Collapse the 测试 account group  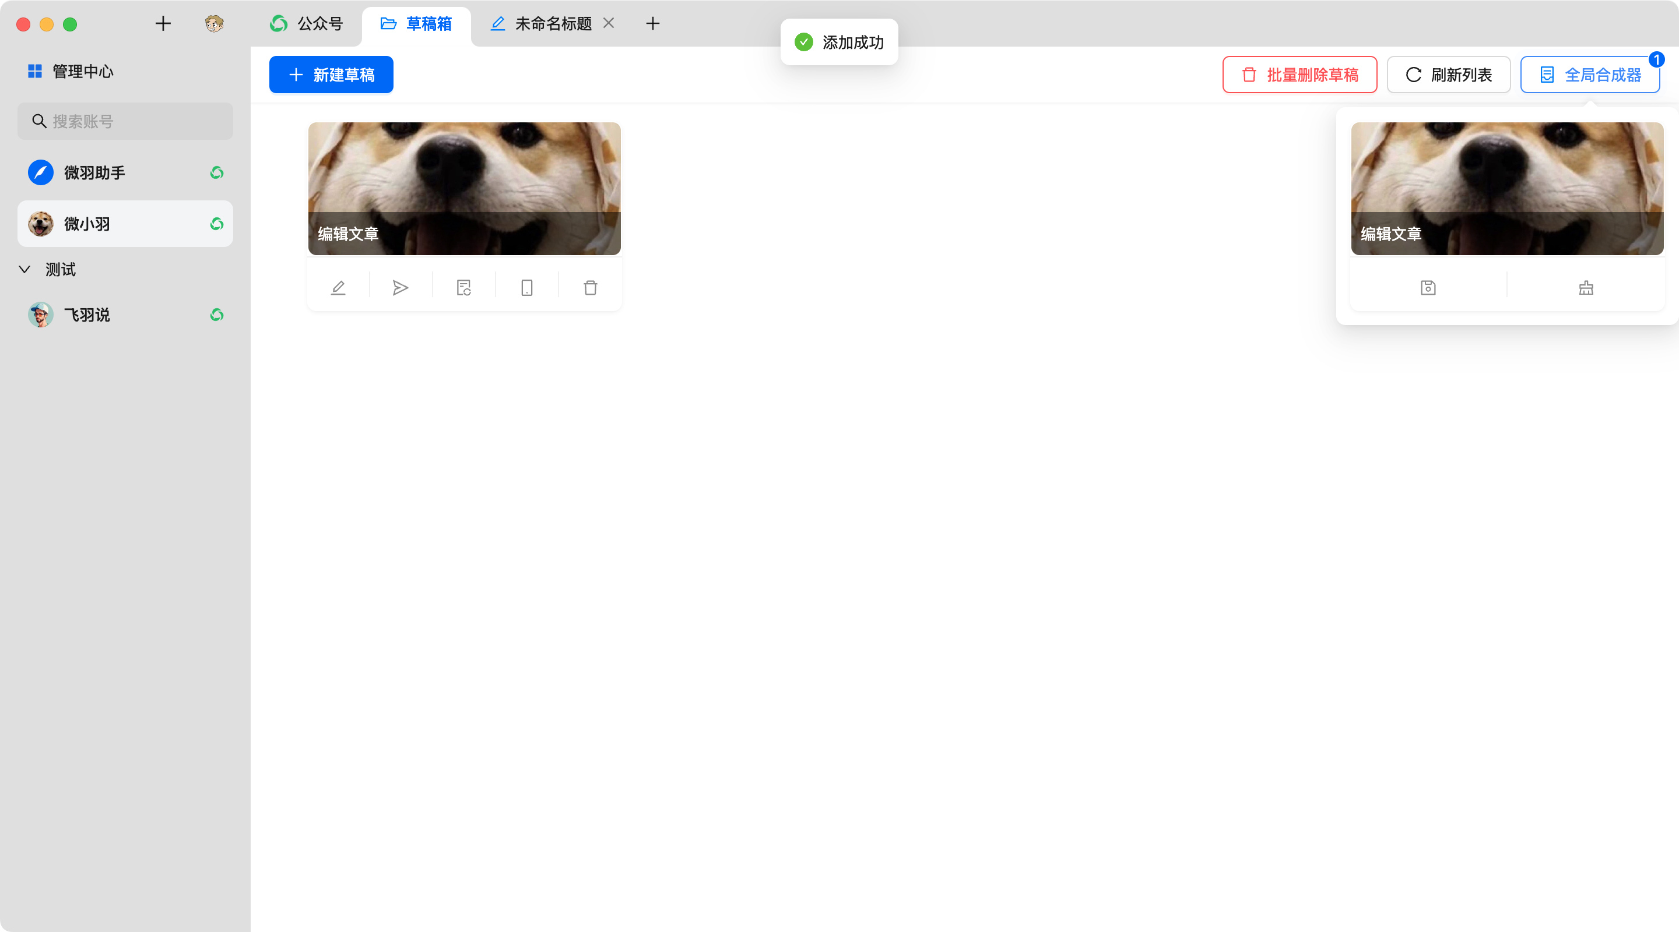point(24,270)
